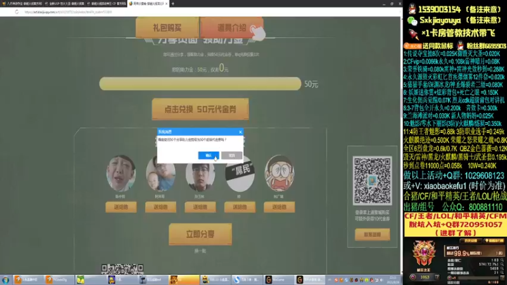Viewport: 507px width, 285px height.
Task: Click the small QR code at page bottom
Action: point(122,269)
